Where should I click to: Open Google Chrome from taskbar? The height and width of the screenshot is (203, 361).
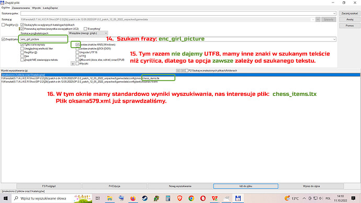click(191, 198)
